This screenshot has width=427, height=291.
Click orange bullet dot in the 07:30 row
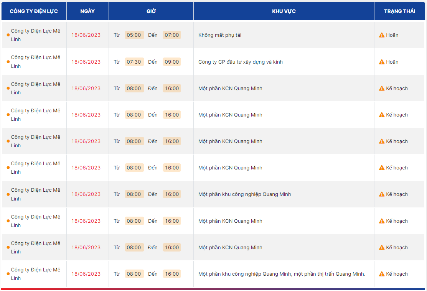pyautogui.click(x=8, y=62)
